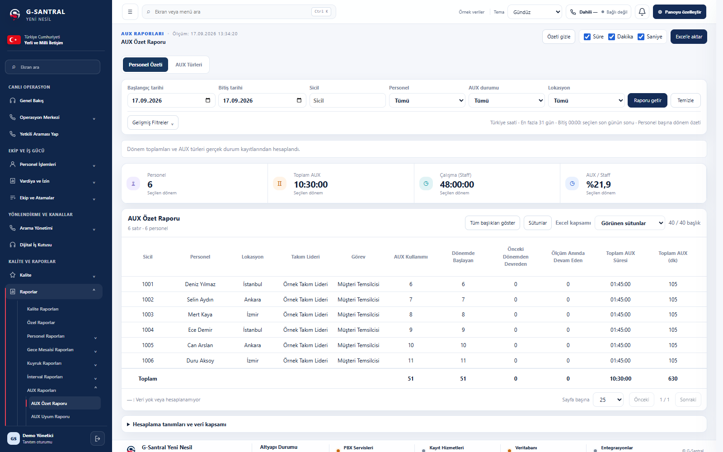This screenshot has width=723, height=452.
Task: Open Genel Bakış headset icon
Action: [13, 100]
